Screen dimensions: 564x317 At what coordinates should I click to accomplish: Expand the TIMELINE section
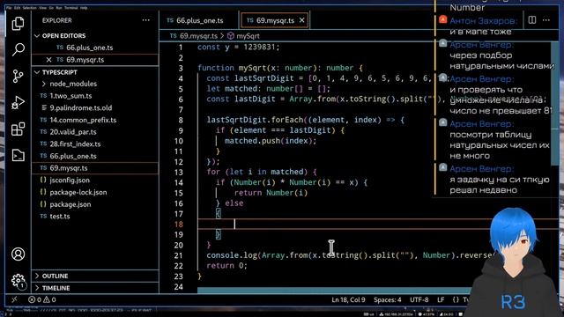click(x=95, y=288)
